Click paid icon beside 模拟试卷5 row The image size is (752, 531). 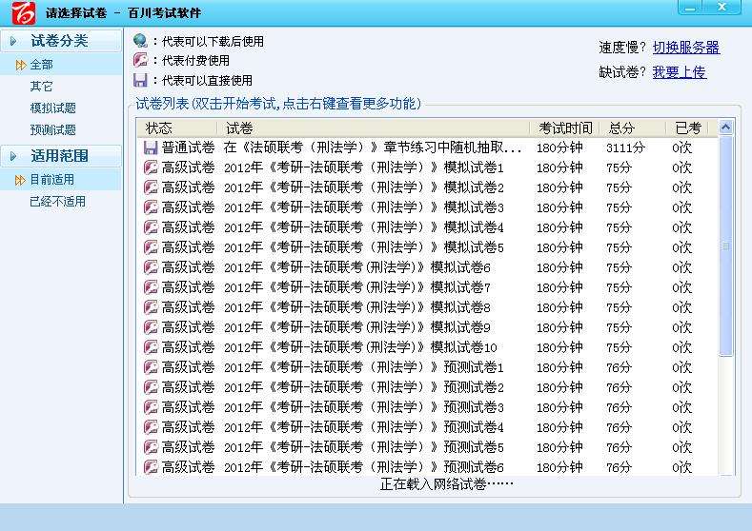151,247
